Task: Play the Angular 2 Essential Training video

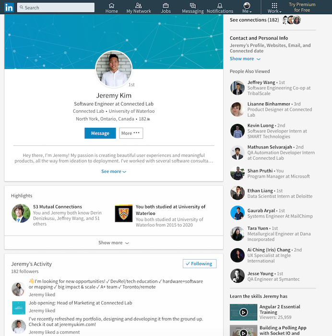Action: pos(243,312)
